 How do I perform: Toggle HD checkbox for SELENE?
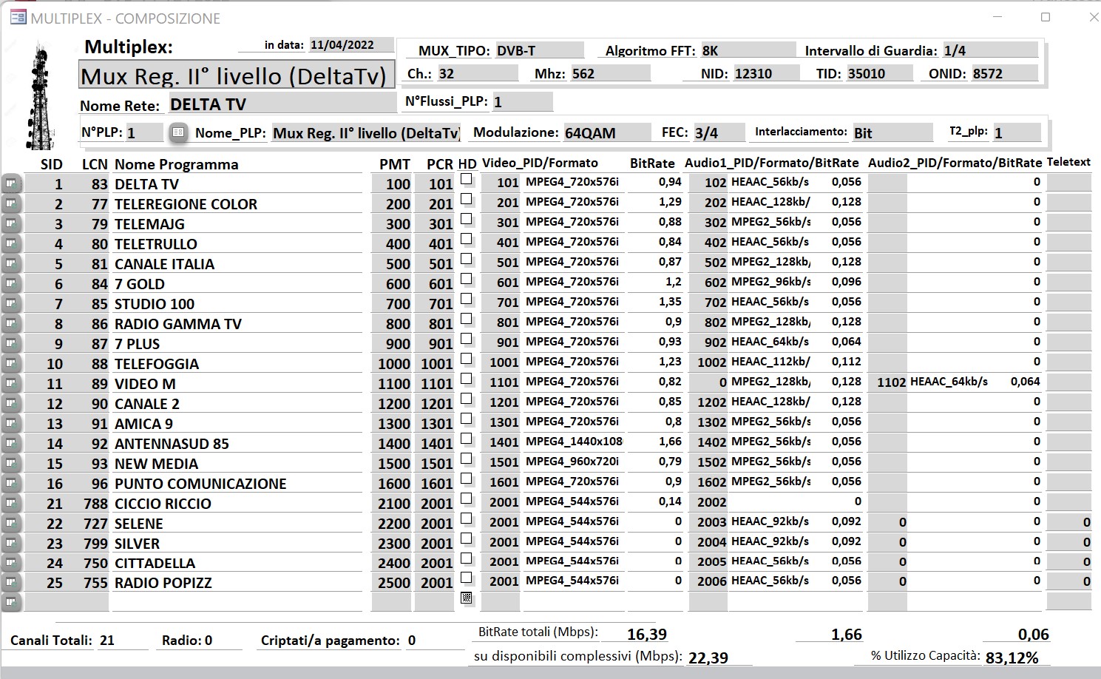(x=466, y=518)
